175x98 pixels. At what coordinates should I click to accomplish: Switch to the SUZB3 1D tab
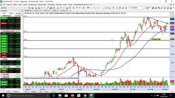(x=55, y=11)
